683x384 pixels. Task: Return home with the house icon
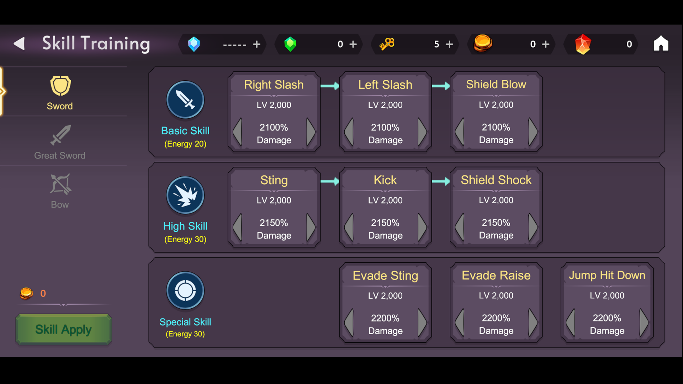click(x=661, y=43)
